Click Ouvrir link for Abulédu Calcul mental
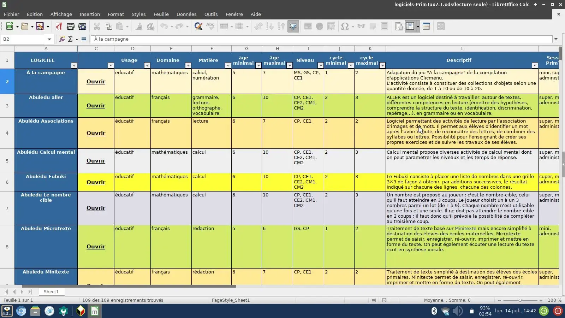 (96, 161)
